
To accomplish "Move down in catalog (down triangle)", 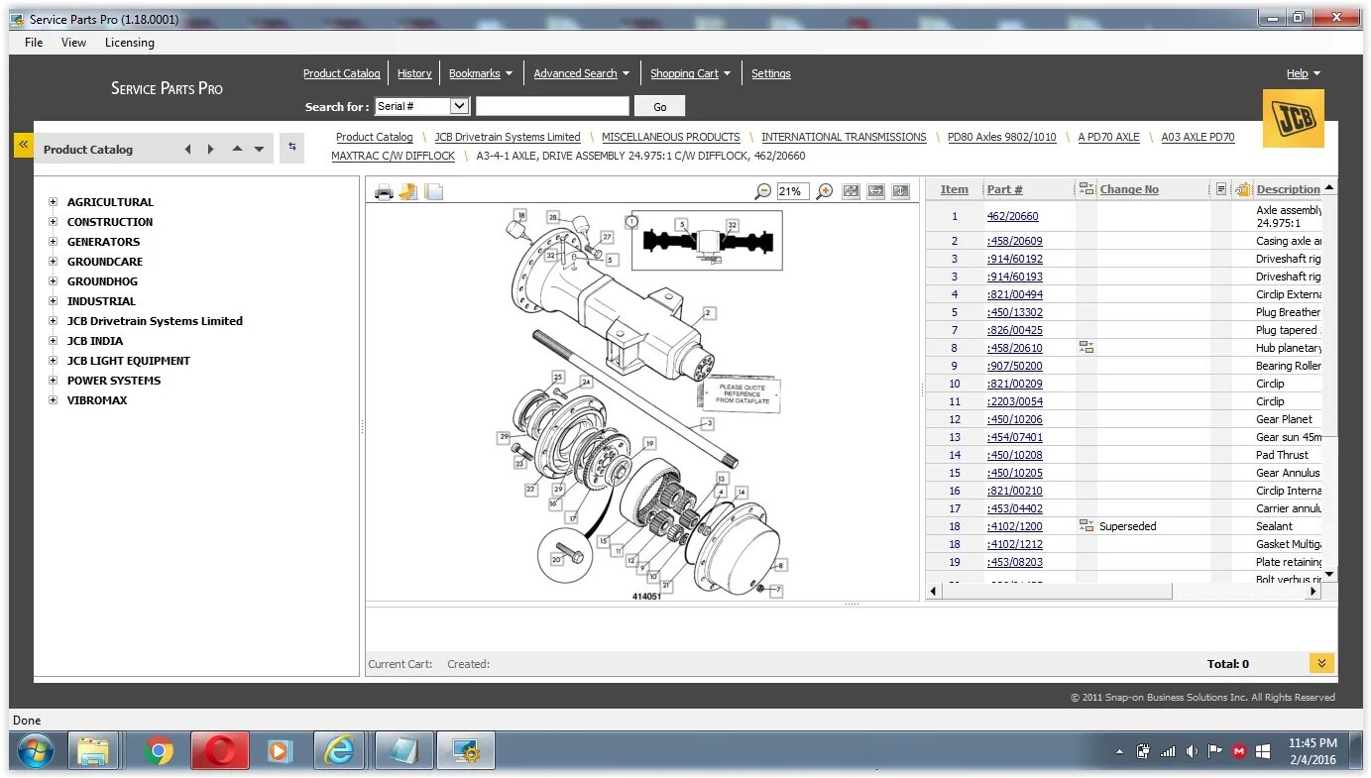I will click(x=260, y=150).
